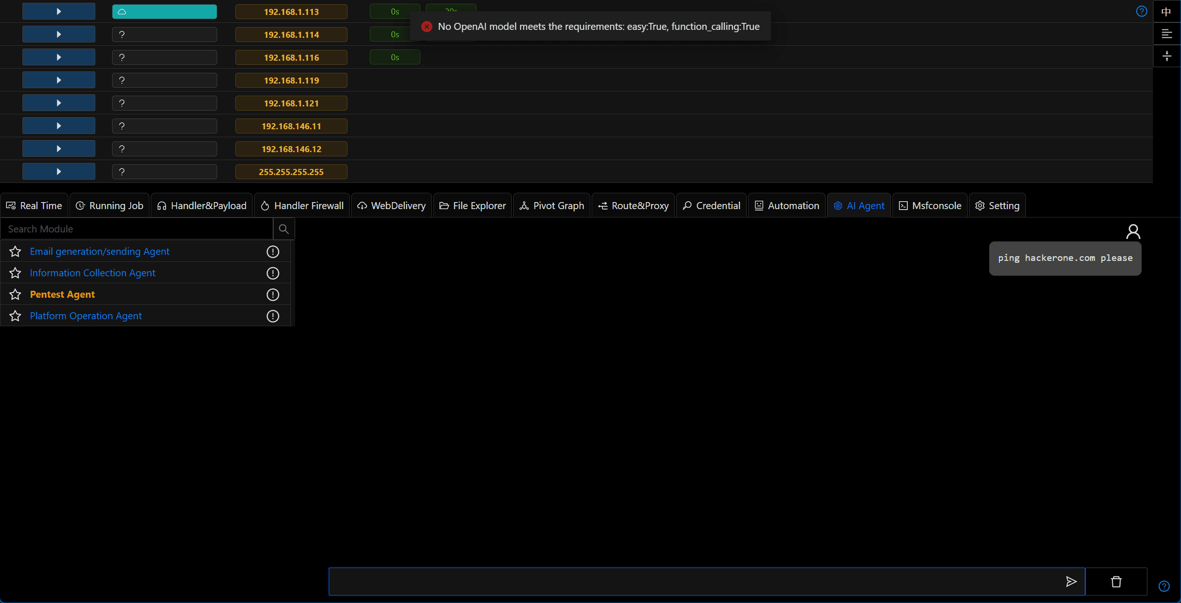
Task: Click the 192.168.1.119 IP address tag
Action: [x=291, y=80]
